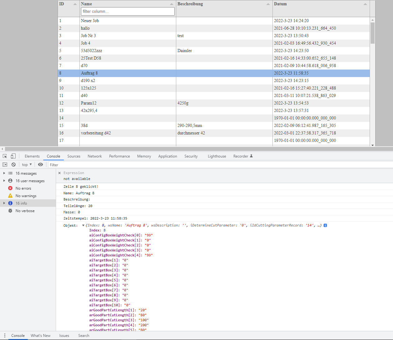Click the blue info icon beside the object preview
This screenshot has width=393, height=340.
tap(325, 225)
